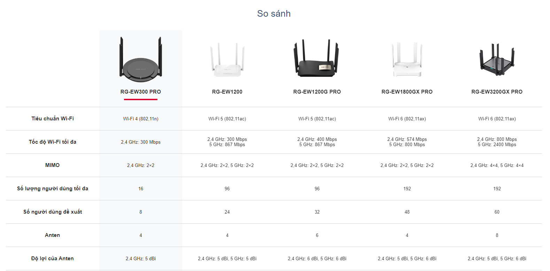
Task: Click the Wi-Fi 4 (802.11n) cell
Action: (x=141, y=119)
